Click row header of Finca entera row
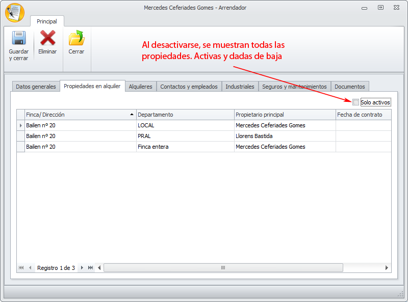The width and height of the screenshot is (408, 302). 21,147
